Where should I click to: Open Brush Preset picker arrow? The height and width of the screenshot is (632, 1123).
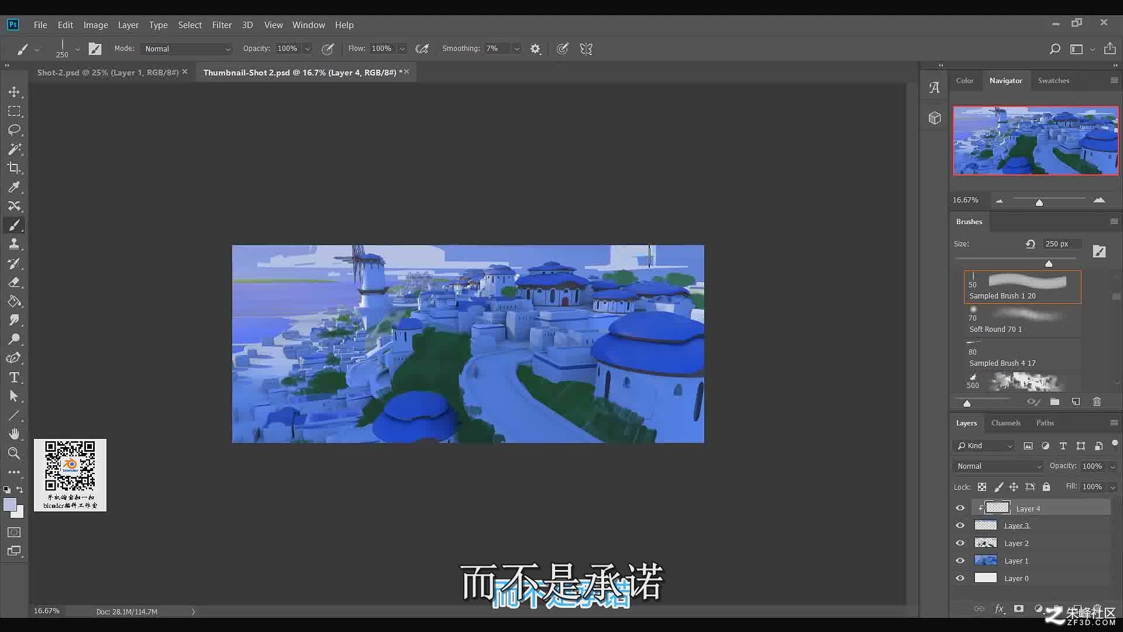77,49
